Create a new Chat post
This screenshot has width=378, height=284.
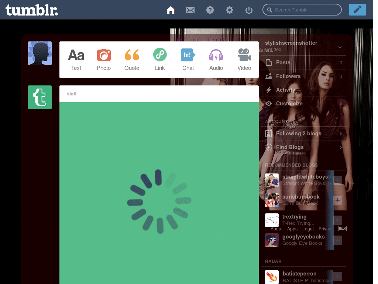point(188,60)
